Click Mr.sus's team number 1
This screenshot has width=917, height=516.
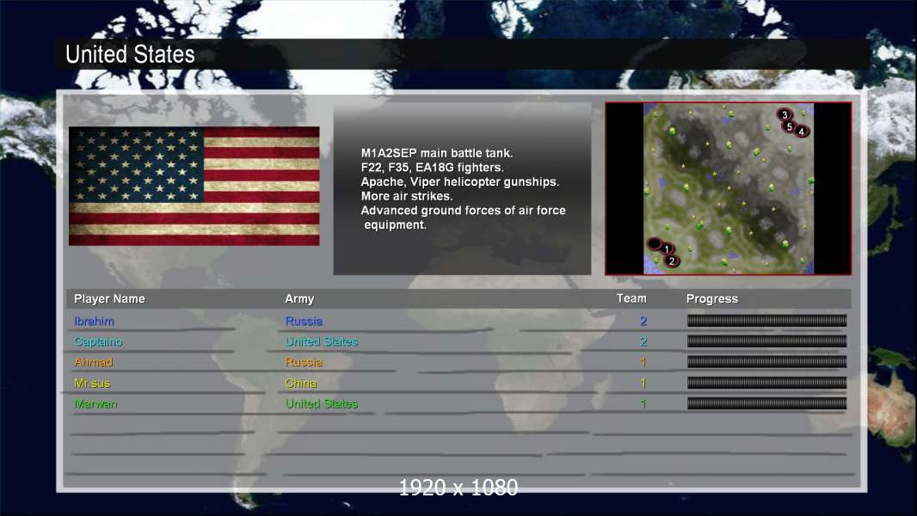(x=643, y=383)
